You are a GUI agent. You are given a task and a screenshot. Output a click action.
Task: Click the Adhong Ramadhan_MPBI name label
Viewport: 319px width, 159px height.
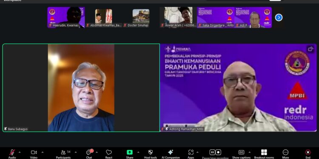coord(186,129)
